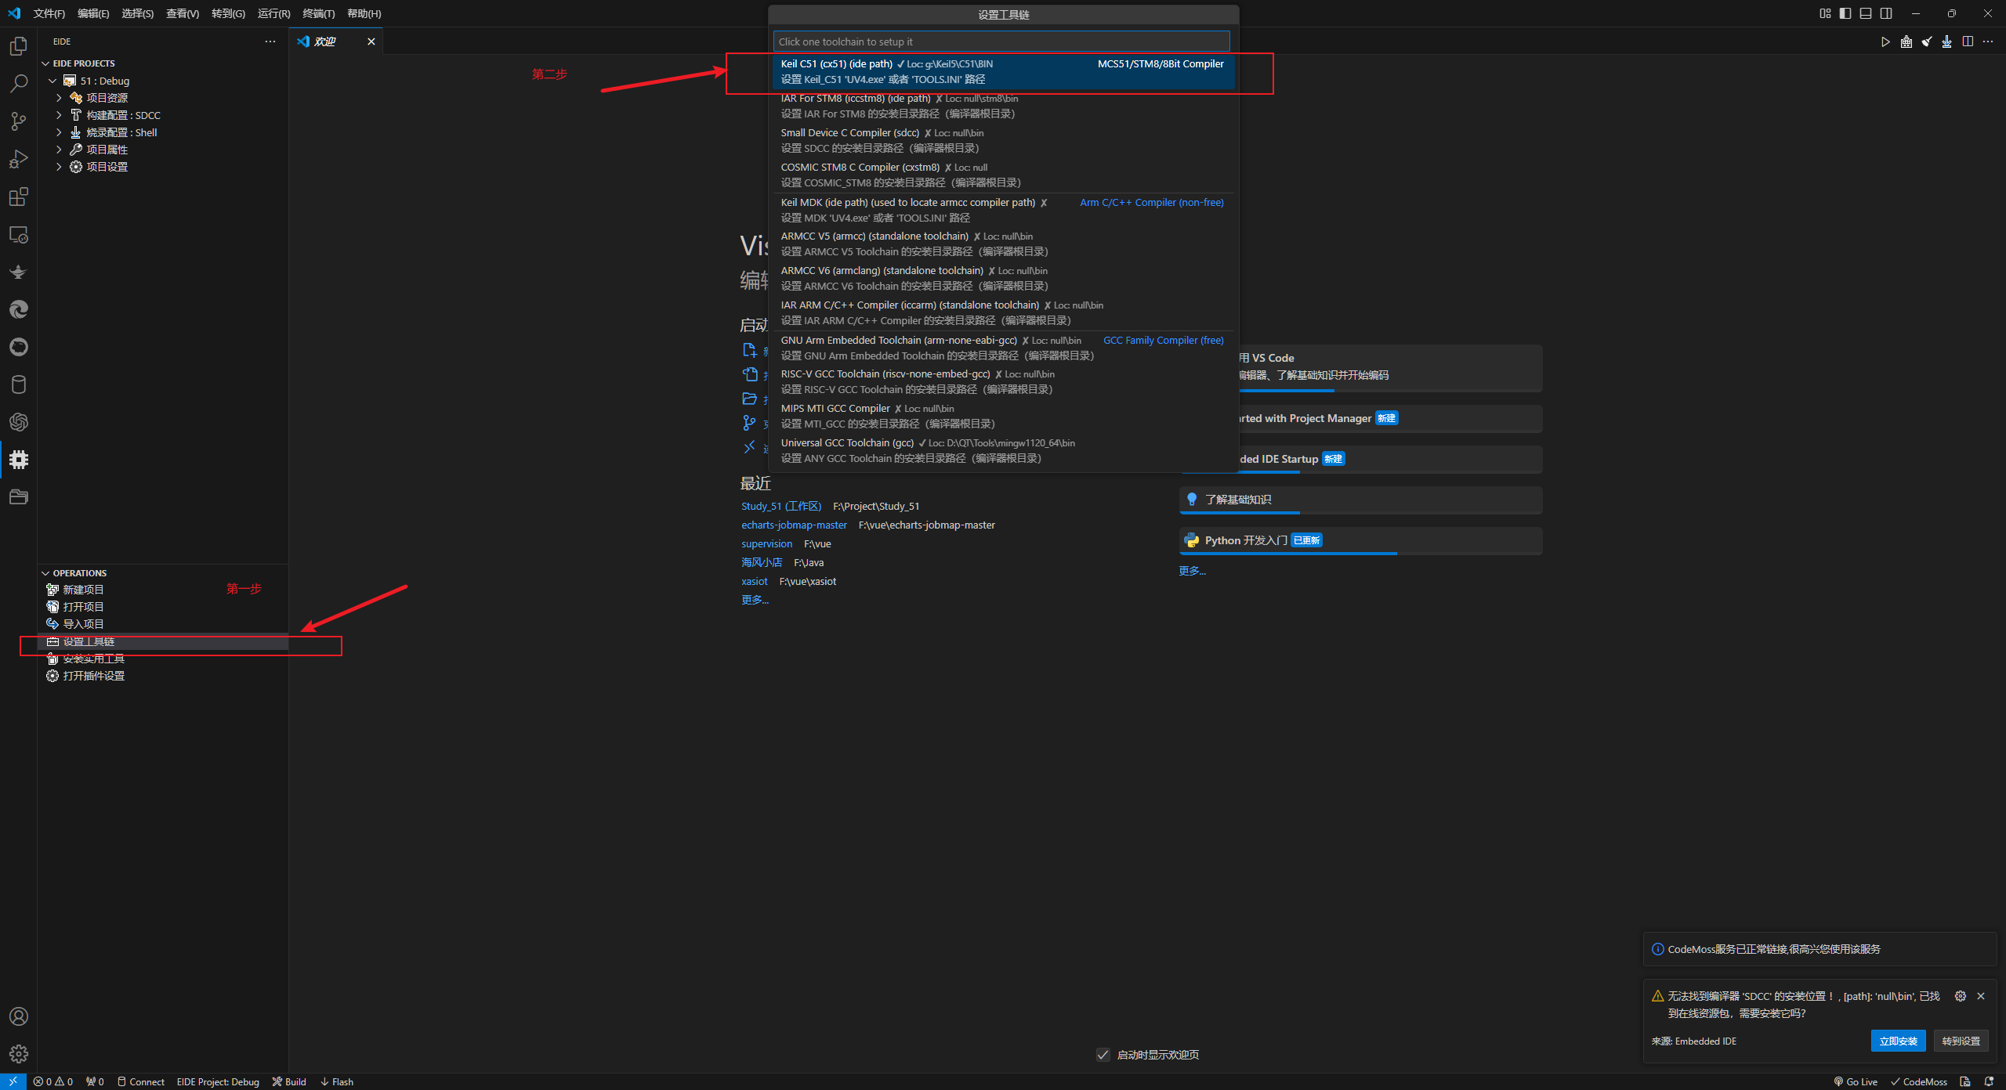Open recent project echarts-jobmap-master
Image resolution: width=2006 pixels, height=1090 pixels.
794,525
